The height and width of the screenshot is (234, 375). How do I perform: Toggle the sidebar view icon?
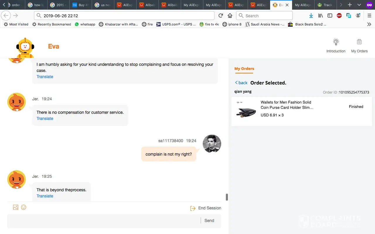coord(330,16)
